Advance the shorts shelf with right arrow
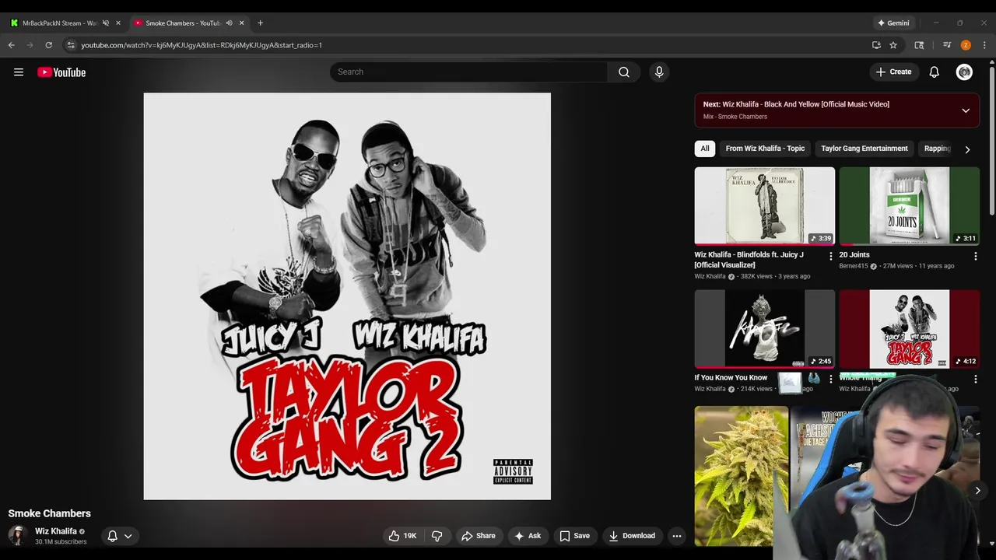This screenshot has height=560, width=996. tap(977, 490)
